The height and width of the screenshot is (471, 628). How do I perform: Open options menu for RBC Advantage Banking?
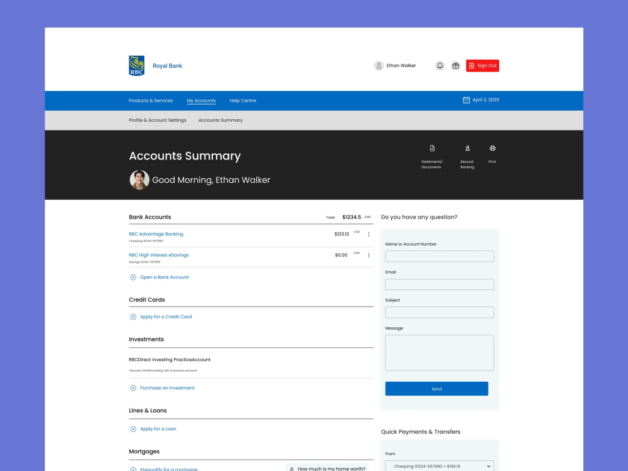coord(369,234)
